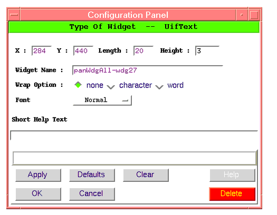This screenshot has width=277, height=215.
Task: Click the X coordinate field
Action: pos(42,50)
